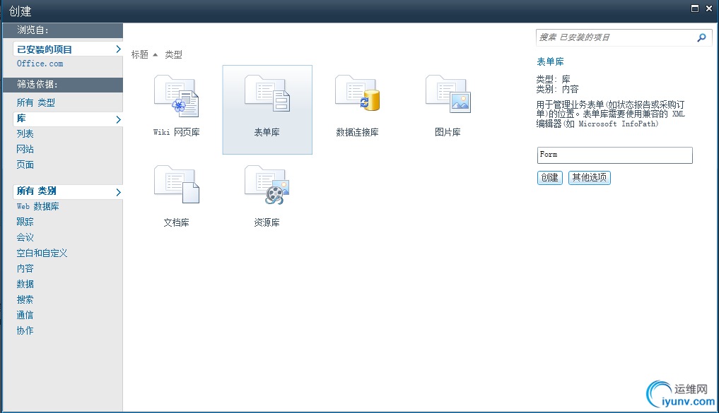Screen dimensions: 719x413
Task: Filter by 库 type
Action: click(x=21, y=119)
